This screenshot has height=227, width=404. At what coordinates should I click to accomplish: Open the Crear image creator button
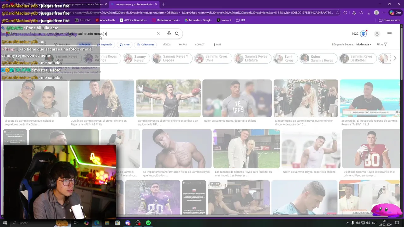pos(125,44)
